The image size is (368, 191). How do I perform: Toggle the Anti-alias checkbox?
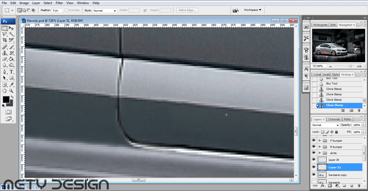pyautogui.click(x=66, y=10)
